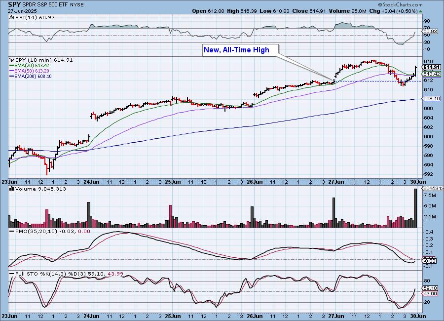
Task: Click the 59.10 stochastic value tag on right
Action: tap(430, 288)
